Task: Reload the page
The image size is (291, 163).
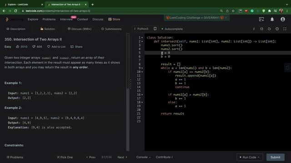Action: point(15,11)
